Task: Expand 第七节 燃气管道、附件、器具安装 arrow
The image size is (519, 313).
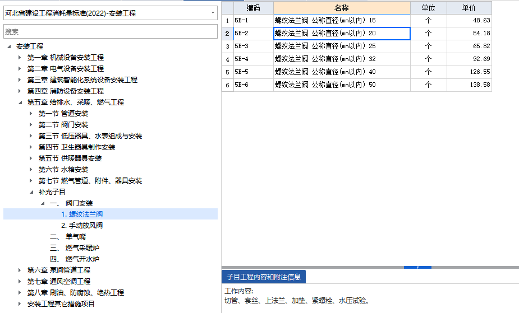Action: [31, 181]
